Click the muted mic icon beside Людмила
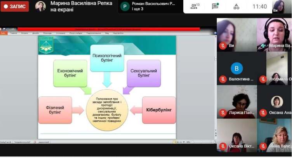 [x=263, y=79]
